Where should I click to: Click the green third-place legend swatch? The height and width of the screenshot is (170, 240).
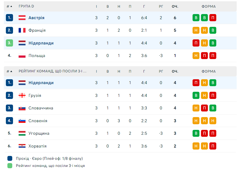point(10,166)
